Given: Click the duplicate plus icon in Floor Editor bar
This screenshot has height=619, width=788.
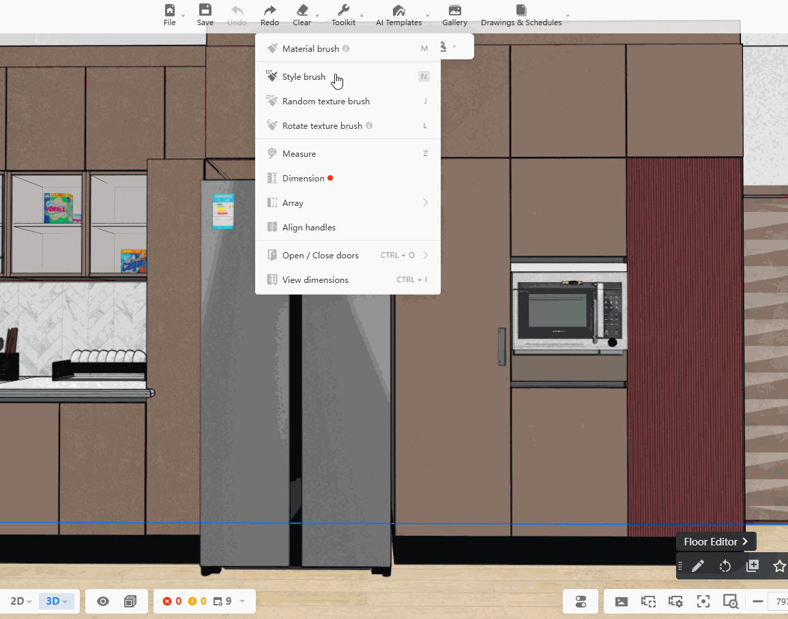Looking at the screenshot, I should (752, 566).
